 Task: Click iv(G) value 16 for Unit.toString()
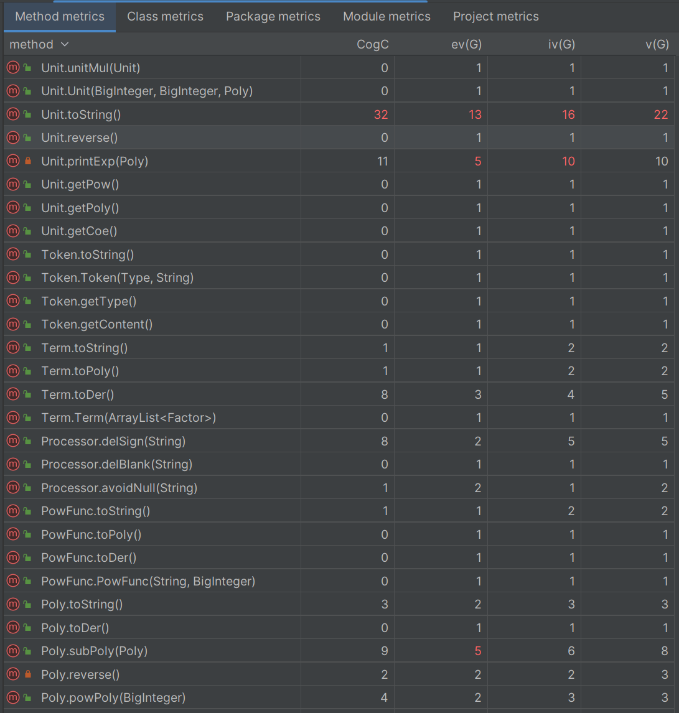tap(568, 114)
